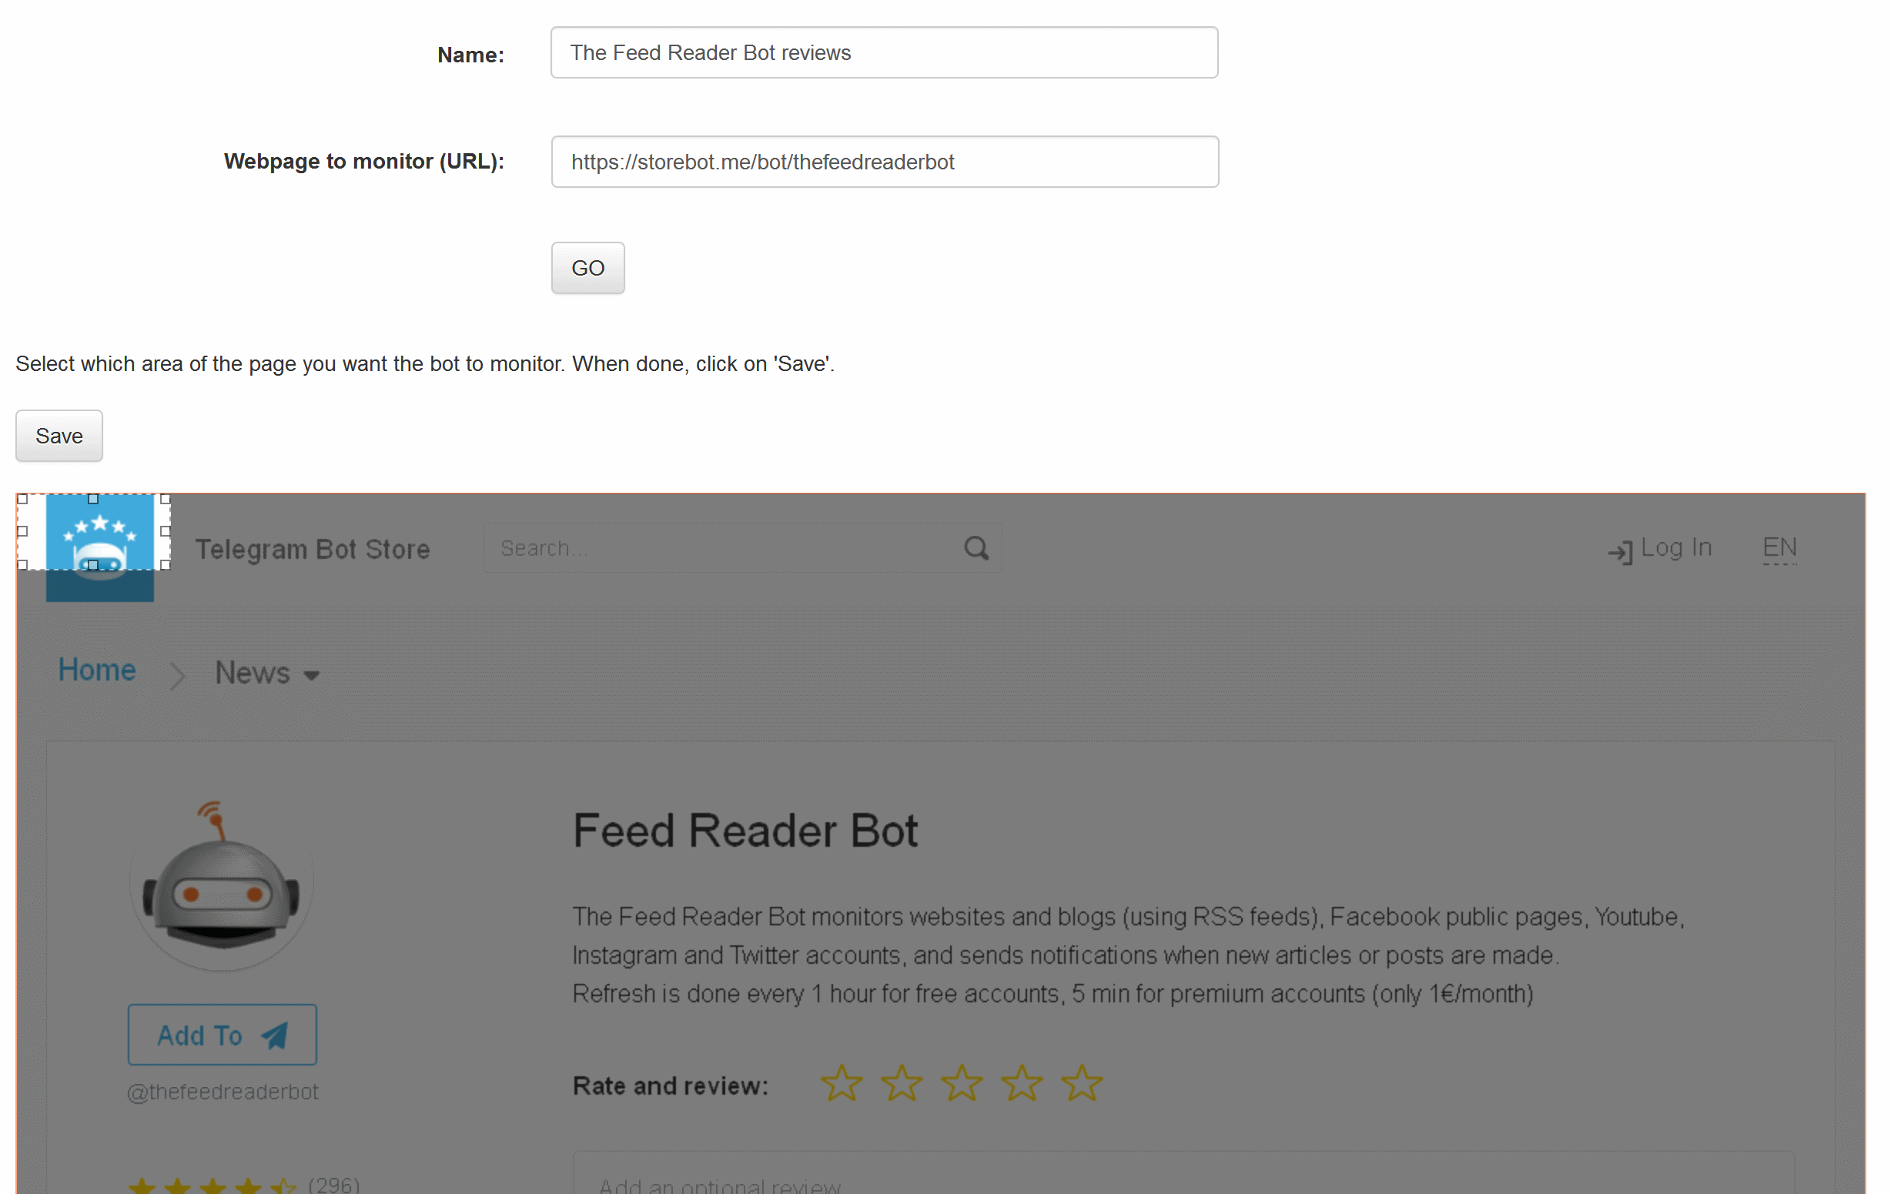The height and width of the screenshot is (1194, 1891).
Task: Click the Add To Telegram button
Action: (x=223, y=1035)
